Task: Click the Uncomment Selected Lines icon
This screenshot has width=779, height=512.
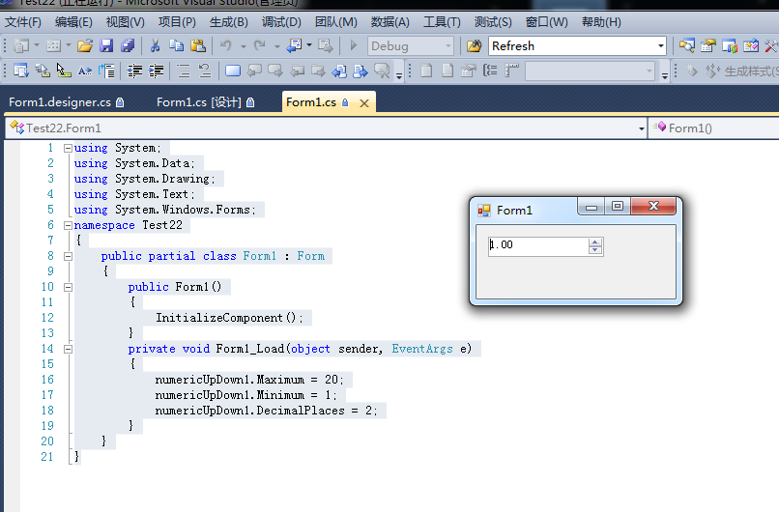Action: [205, 71]
